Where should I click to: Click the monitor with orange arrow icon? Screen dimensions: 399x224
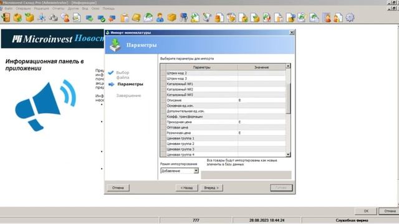coord(112,18)
